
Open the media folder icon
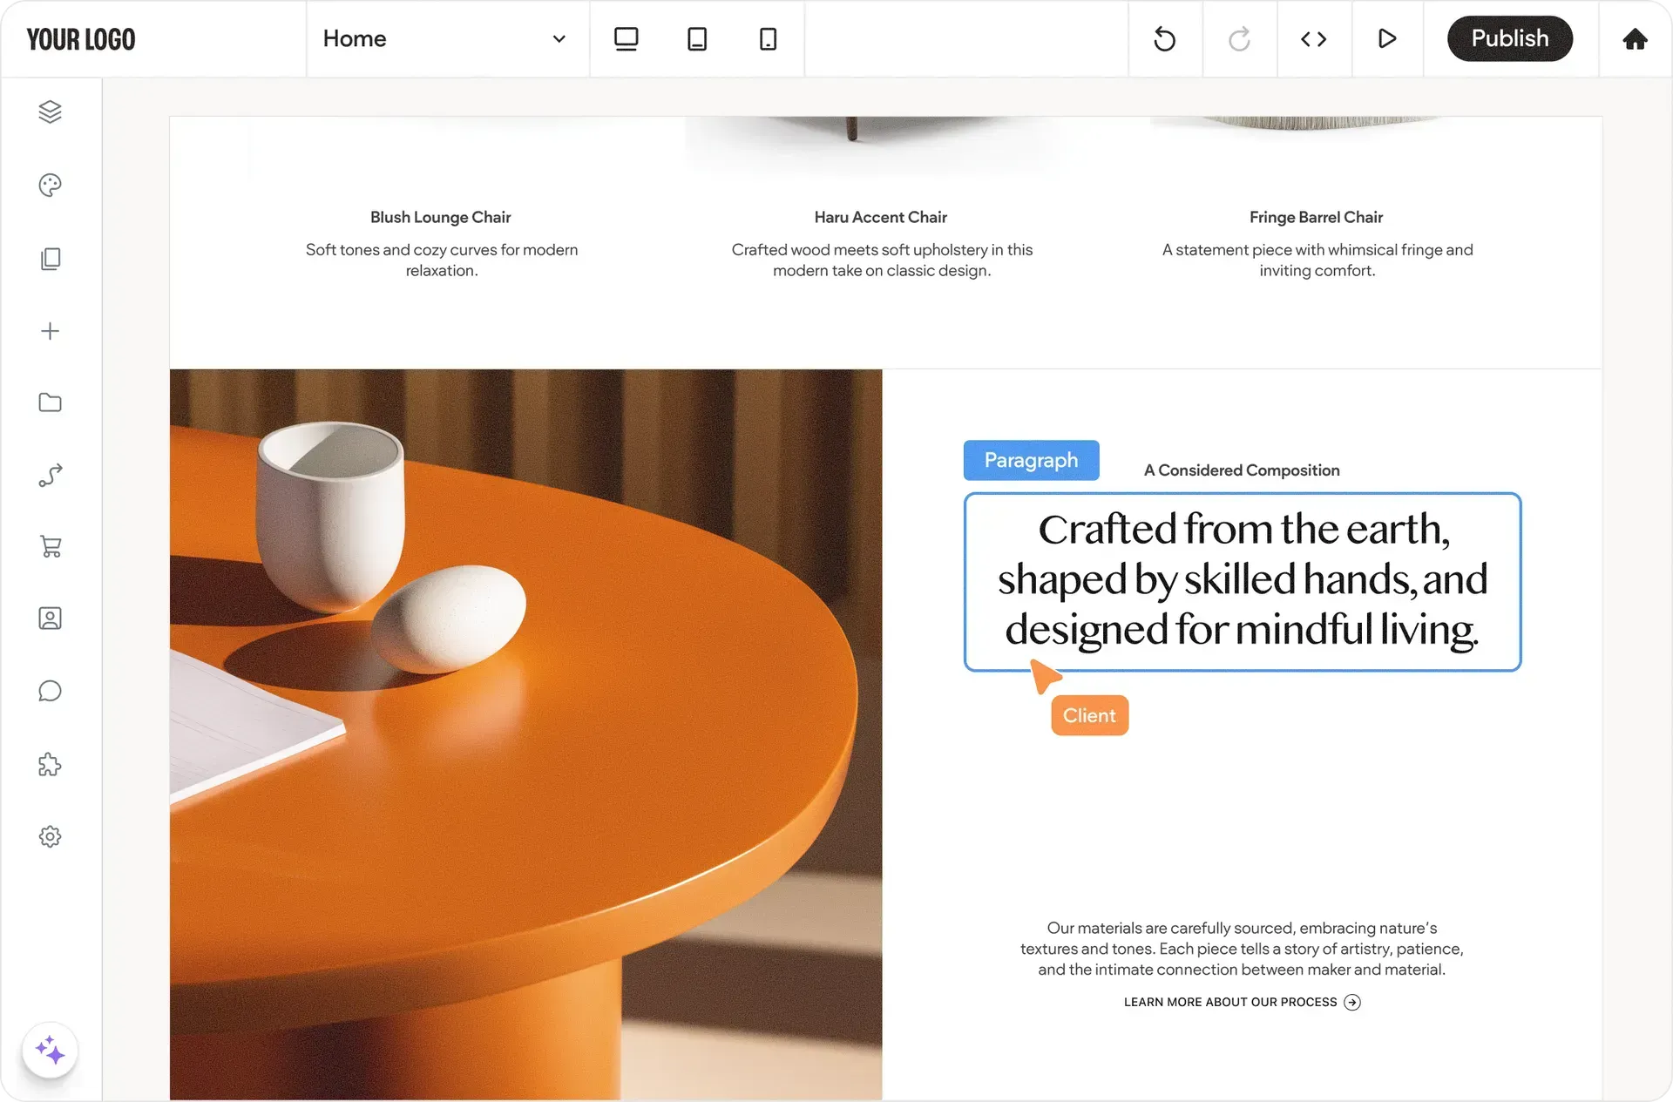[51, 402]
